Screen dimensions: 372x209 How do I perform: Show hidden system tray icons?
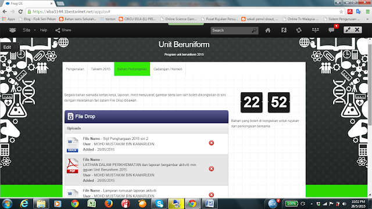(x=312, y=204)
